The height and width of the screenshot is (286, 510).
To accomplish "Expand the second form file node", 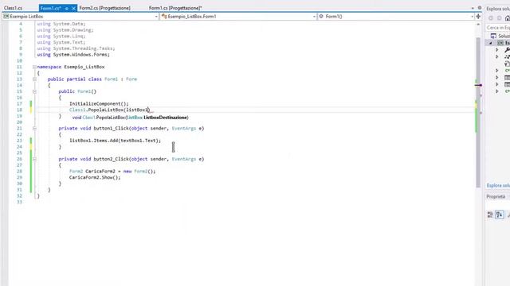I will pyautogui.click(x=497, y=84).
